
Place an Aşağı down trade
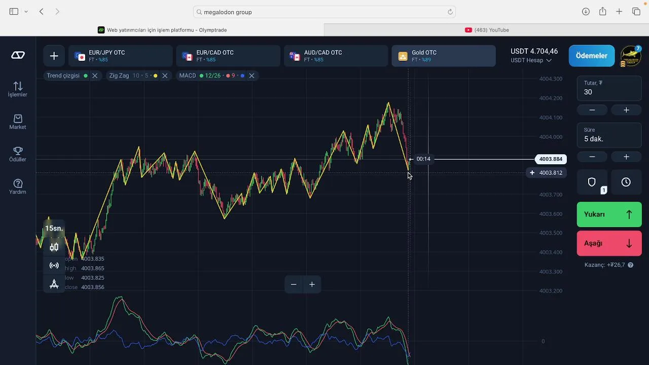(609, 243)
